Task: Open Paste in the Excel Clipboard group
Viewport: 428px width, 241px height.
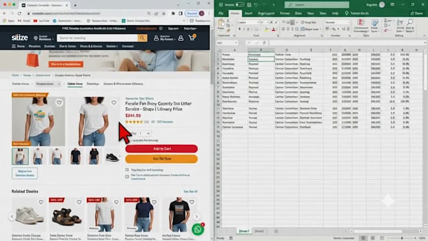Action: pos(221,25)
